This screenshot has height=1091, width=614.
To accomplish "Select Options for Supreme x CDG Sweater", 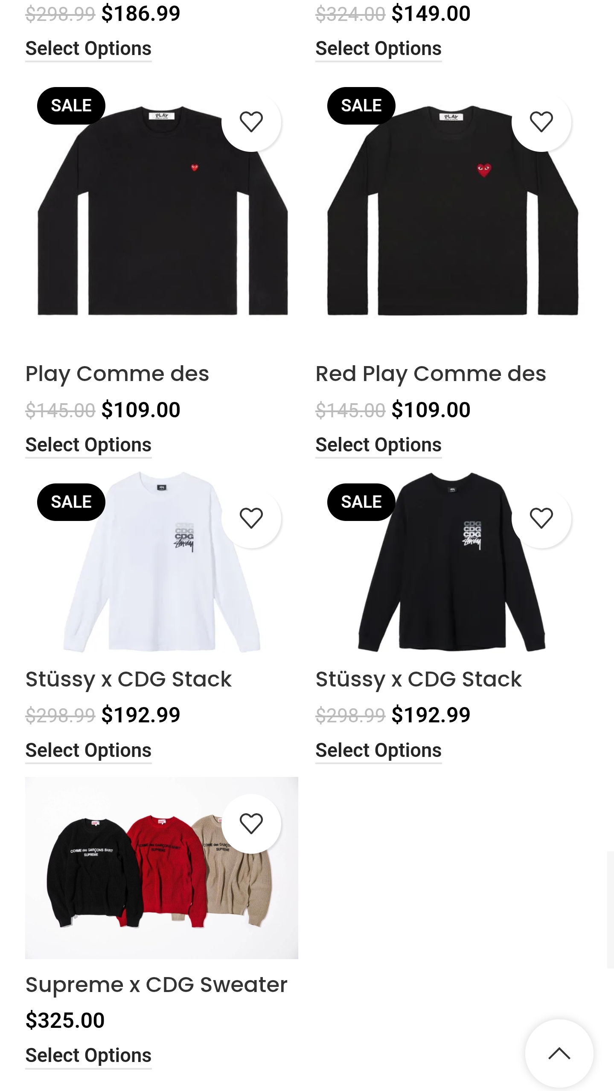I will [88, 1056].
